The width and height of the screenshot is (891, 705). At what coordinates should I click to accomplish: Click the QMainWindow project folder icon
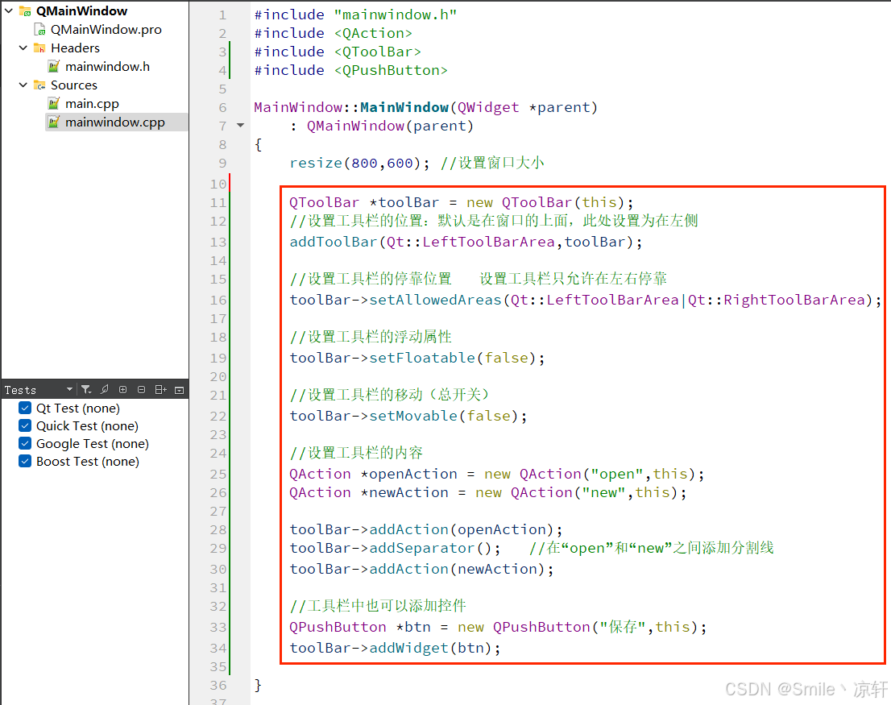(26, 10)
